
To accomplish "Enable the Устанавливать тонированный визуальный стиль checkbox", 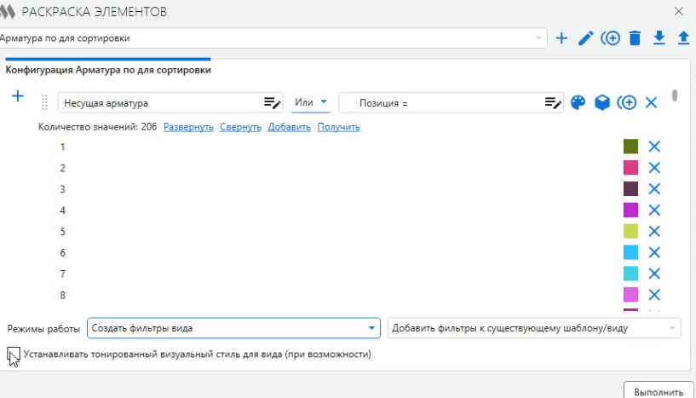I will 14,354.
